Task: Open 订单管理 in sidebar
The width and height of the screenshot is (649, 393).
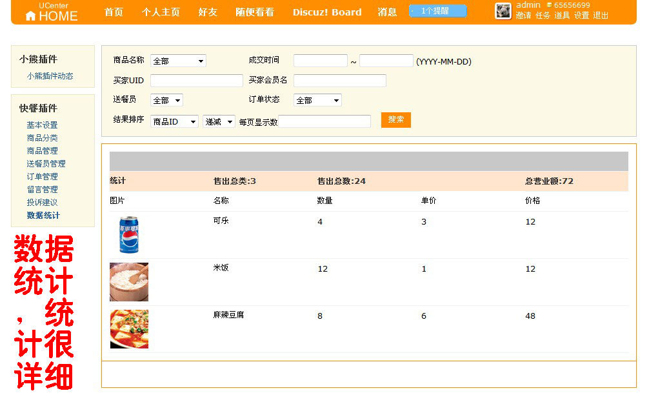Action: point(42,176)
